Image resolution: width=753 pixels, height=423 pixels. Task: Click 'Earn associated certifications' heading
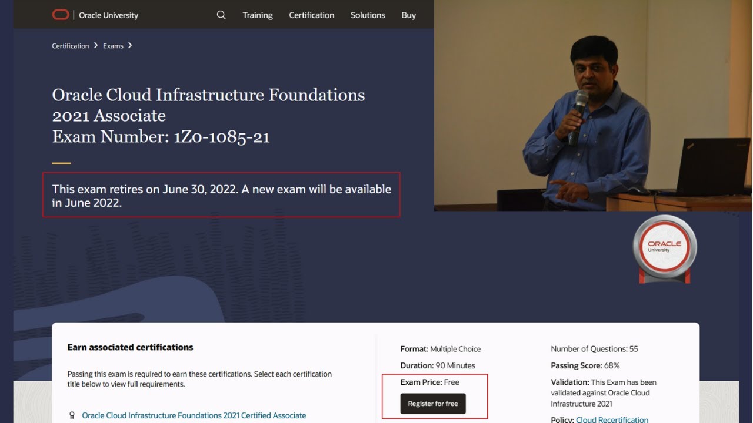tap(130, 347)
